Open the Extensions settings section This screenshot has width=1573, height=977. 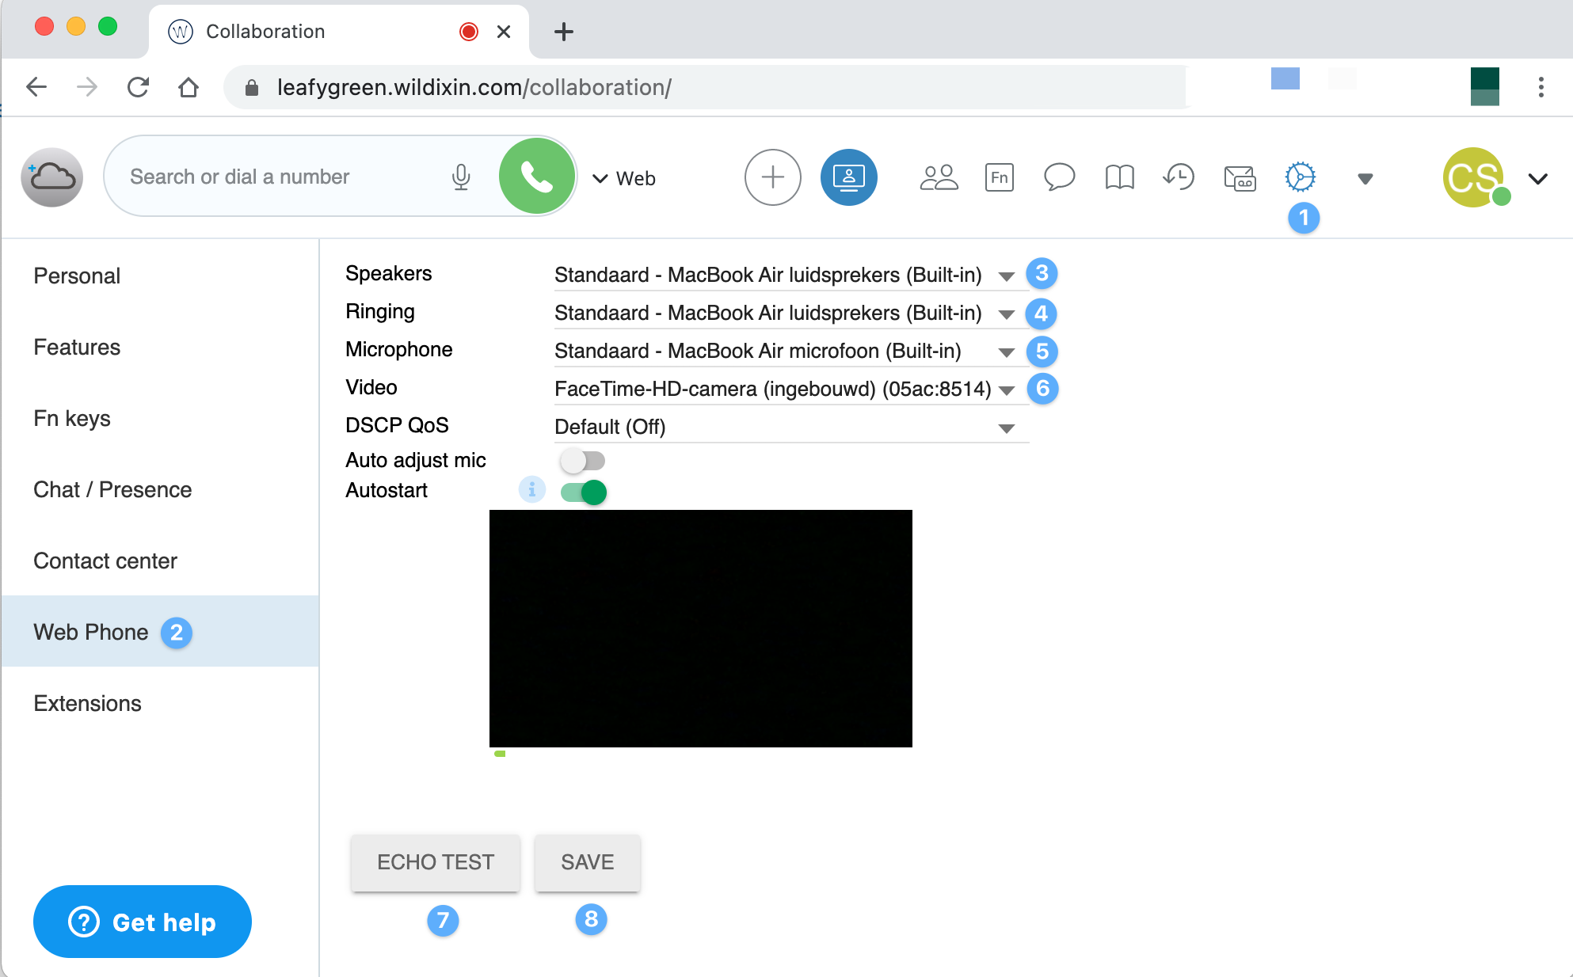point(87,703)
